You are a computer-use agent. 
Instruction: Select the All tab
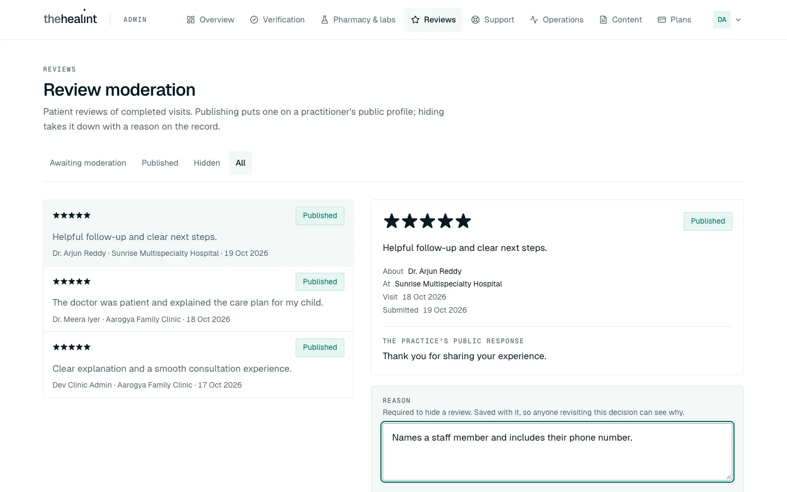[x=240, y=163]
